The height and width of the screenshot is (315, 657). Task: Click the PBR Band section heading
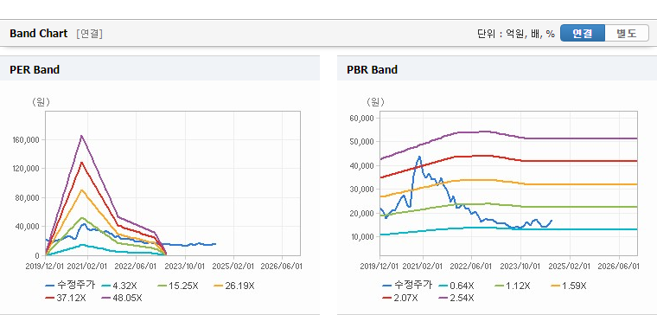click(372, 69)
